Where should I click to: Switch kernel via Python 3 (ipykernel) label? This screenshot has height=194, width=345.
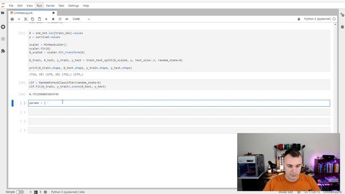click(318, 19)
